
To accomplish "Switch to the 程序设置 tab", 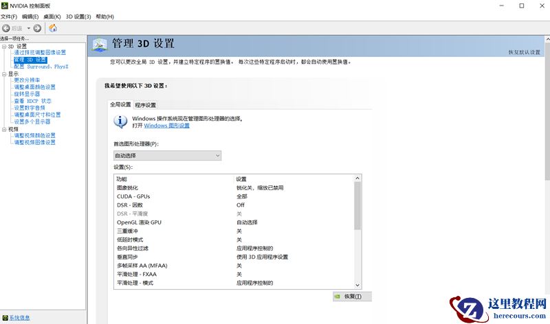I will pos(146,105).
